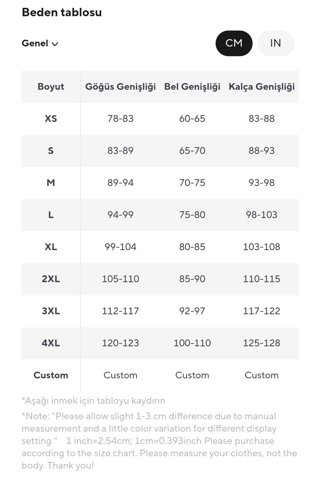
Task: Choose the 2XL size row label
Action: pyautogui.click(x=51, y=279)
